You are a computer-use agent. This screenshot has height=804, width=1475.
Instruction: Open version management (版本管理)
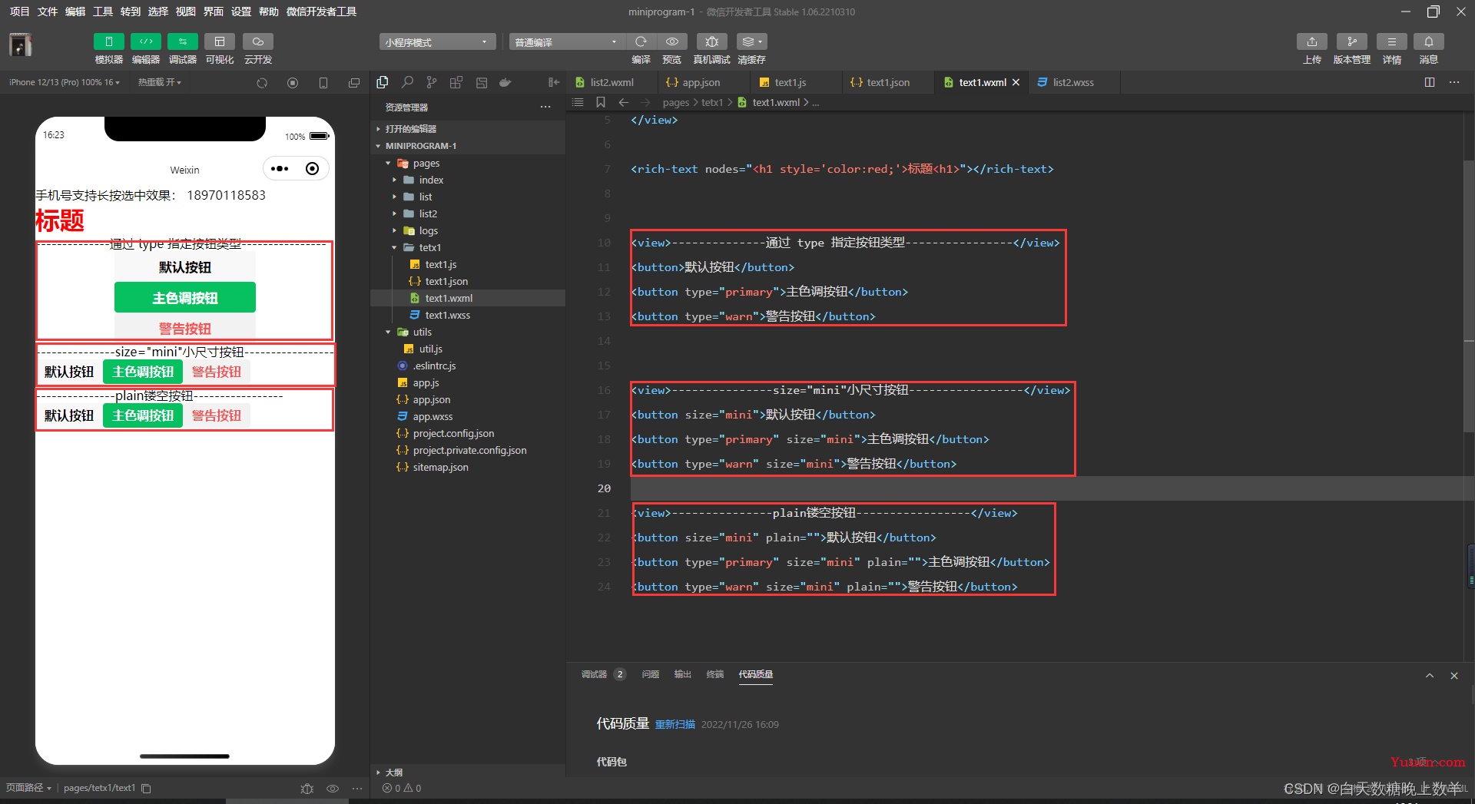point(1351,41)
